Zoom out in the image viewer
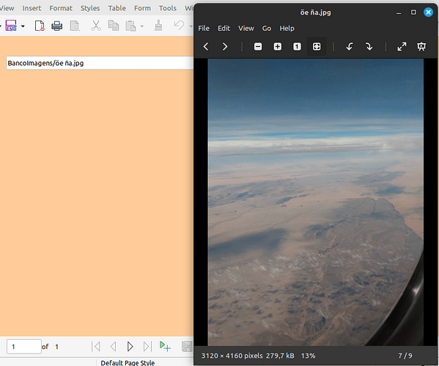The image size is (439, 366). pos(258,46)
